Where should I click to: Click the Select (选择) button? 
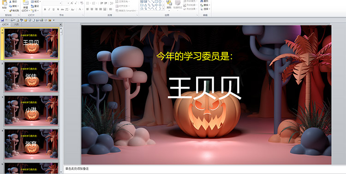pyautogui.click(x=205, y=9)
